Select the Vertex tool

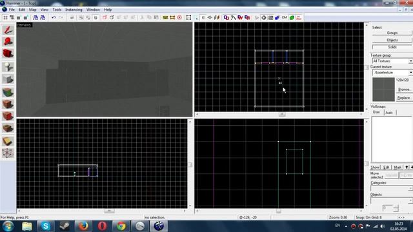[x=8, y=153]
